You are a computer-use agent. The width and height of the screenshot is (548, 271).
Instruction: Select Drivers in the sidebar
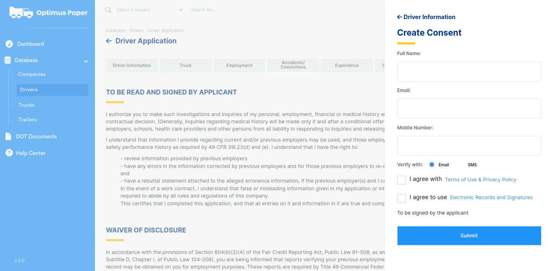(52, 90)
